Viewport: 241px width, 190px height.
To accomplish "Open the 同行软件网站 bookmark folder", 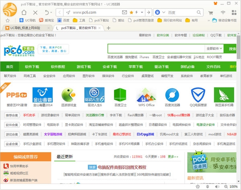I will coord(170,20).
